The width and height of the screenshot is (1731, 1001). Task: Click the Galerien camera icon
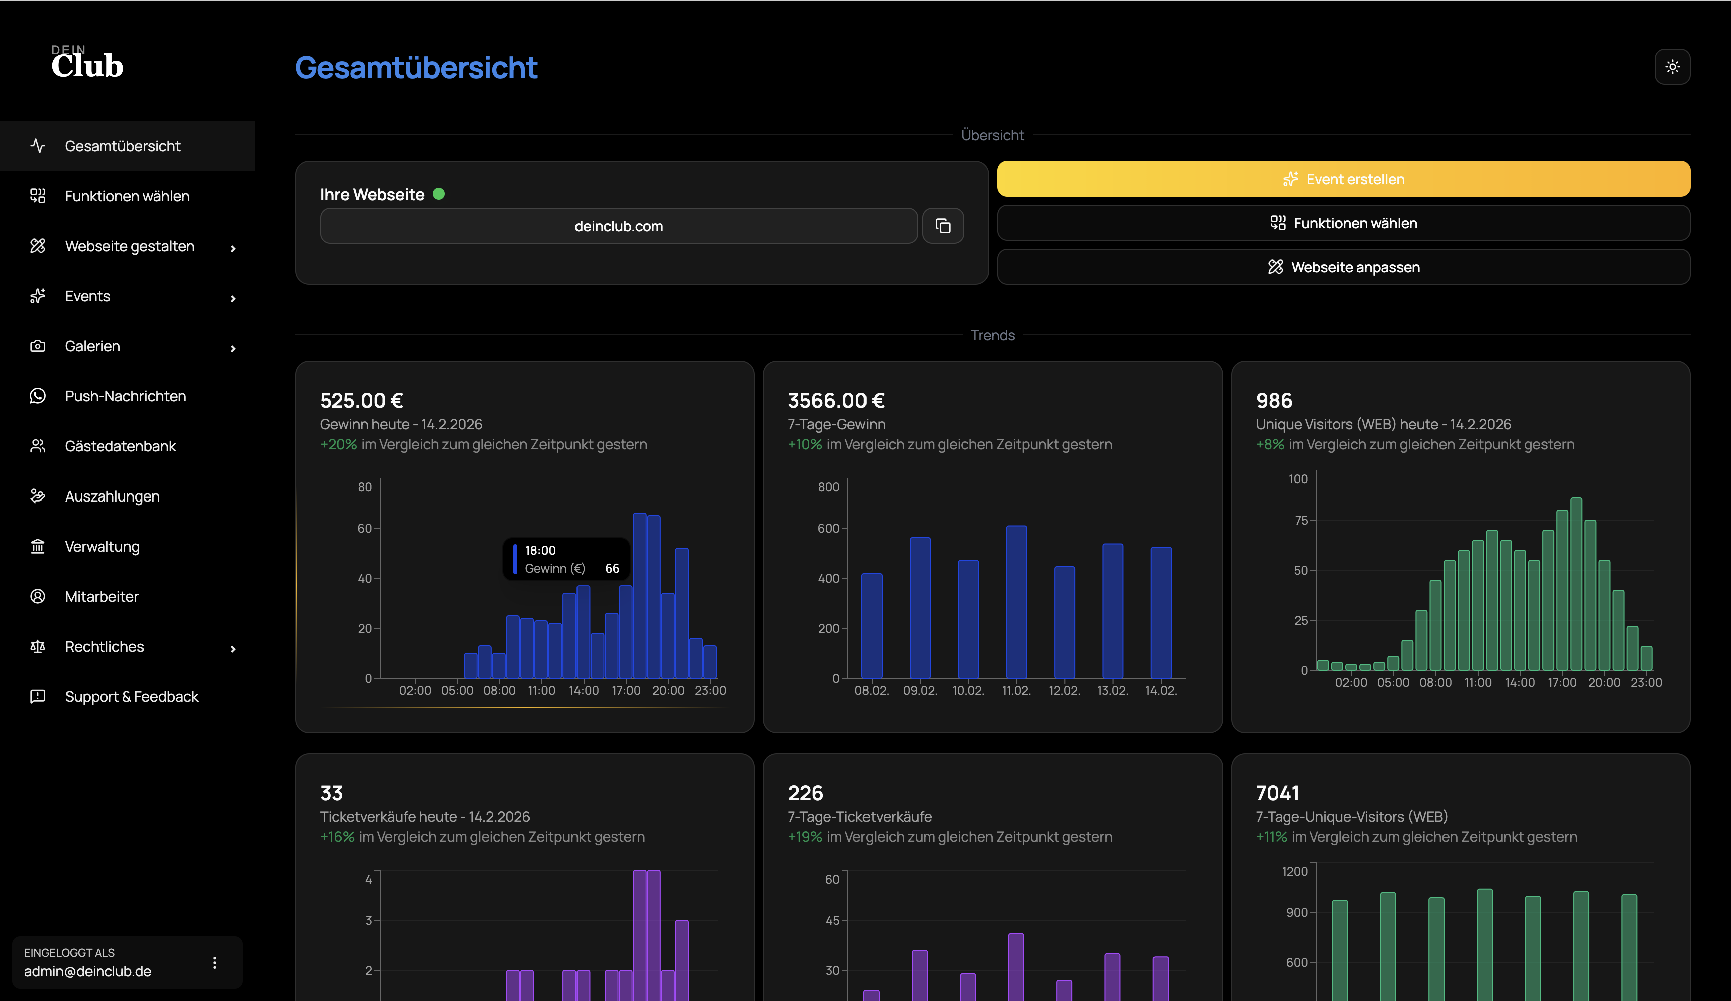click(38, 346)
